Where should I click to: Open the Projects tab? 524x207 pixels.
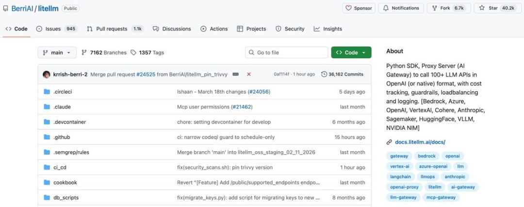(251, 29)
